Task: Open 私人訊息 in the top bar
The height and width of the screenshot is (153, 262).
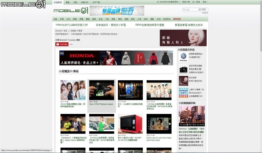Action: (196, 2)
